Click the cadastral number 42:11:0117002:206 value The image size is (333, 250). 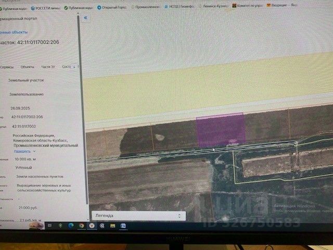pyautogui.click(x=27, y=117)
